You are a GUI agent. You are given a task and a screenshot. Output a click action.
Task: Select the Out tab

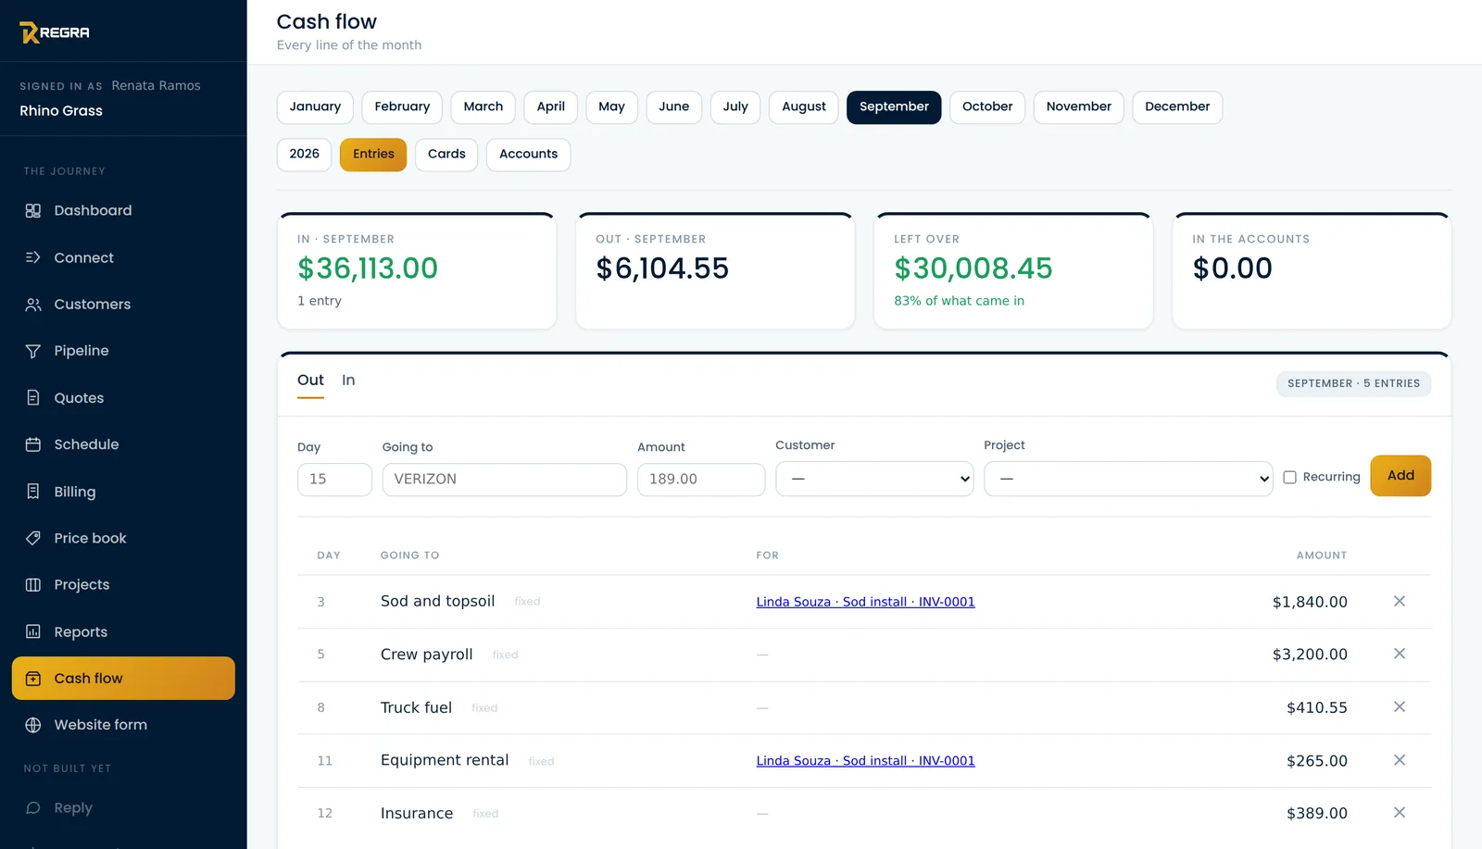310,381
